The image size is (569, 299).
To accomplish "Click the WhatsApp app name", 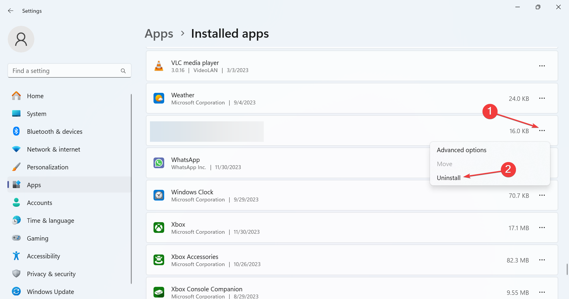I will pyautogui.click(x=186, y=160).
